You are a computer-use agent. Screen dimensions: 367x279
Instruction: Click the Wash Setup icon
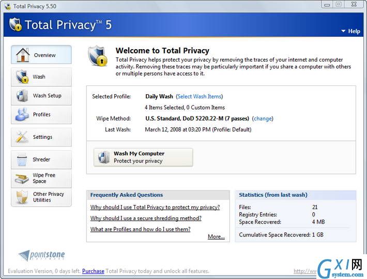click(22, 96)
